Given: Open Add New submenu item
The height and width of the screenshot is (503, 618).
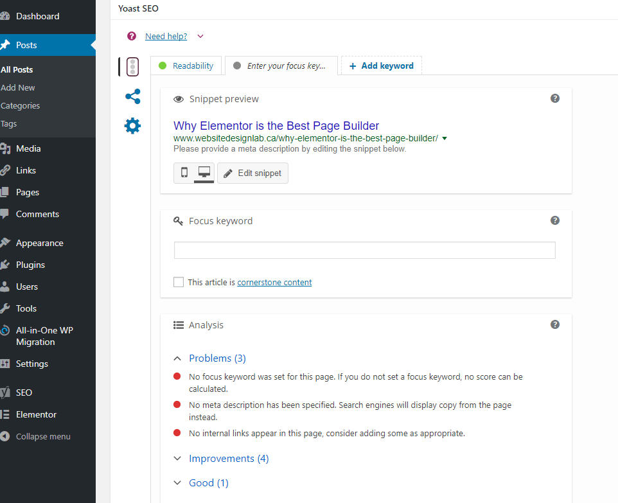Looking at the screenshot, I should [18, 87].
